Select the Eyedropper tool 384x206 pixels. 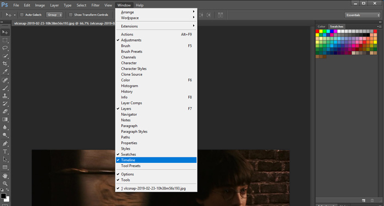click(5, 71)
